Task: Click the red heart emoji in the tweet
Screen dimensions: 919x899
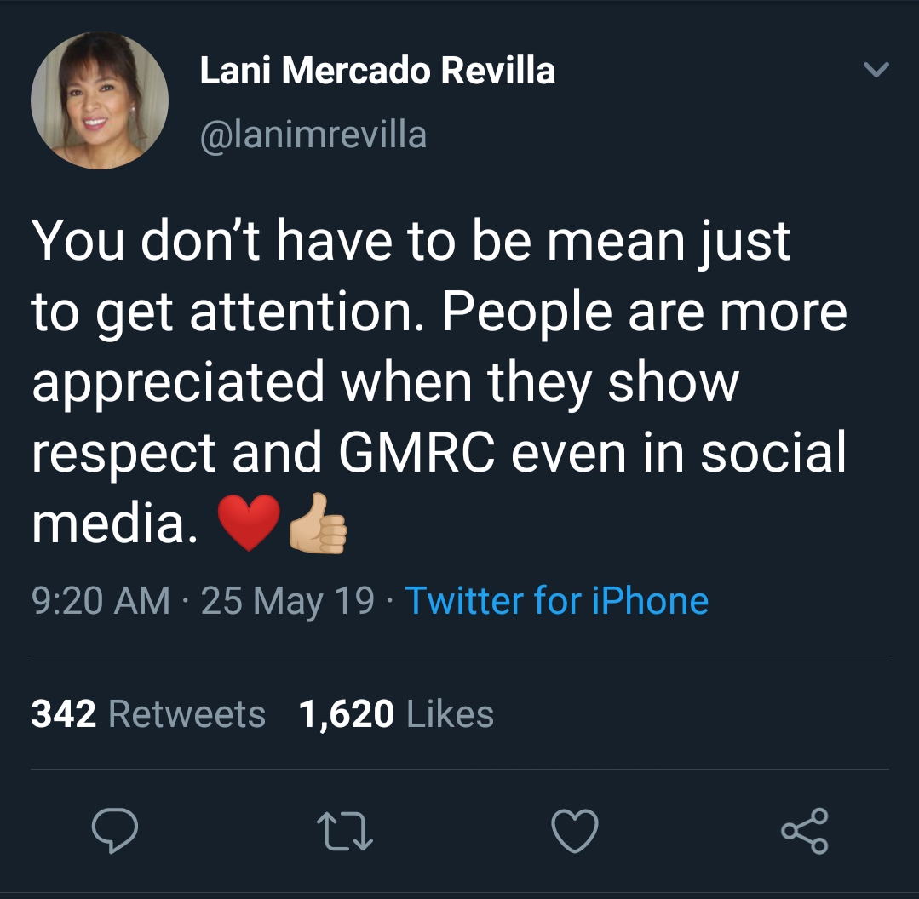Action: coord(249,522)
